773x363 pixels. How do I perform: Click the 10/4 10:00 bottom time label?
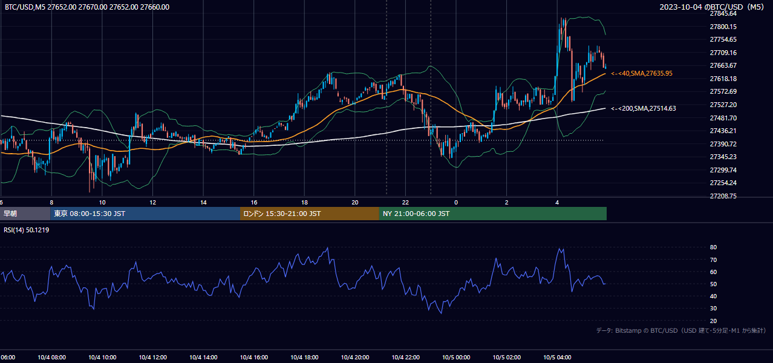102,358
